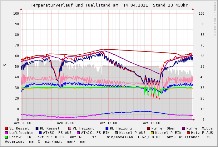Image resolution: width=218 pixels, height=147 pixels.
Task: Click the dark blue RL Kessel swatch
Action: coord(37,129)
